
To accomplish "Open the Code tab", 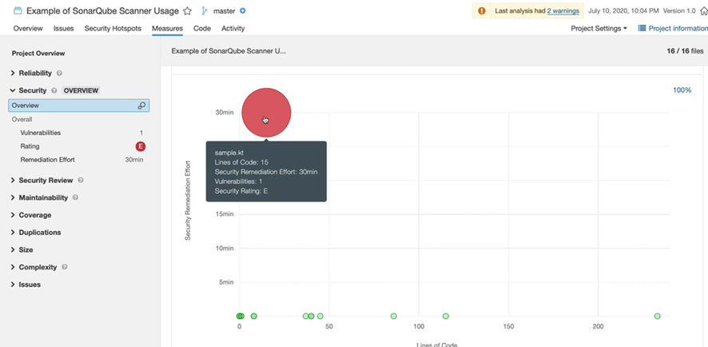I will click(x=202, y=28).
